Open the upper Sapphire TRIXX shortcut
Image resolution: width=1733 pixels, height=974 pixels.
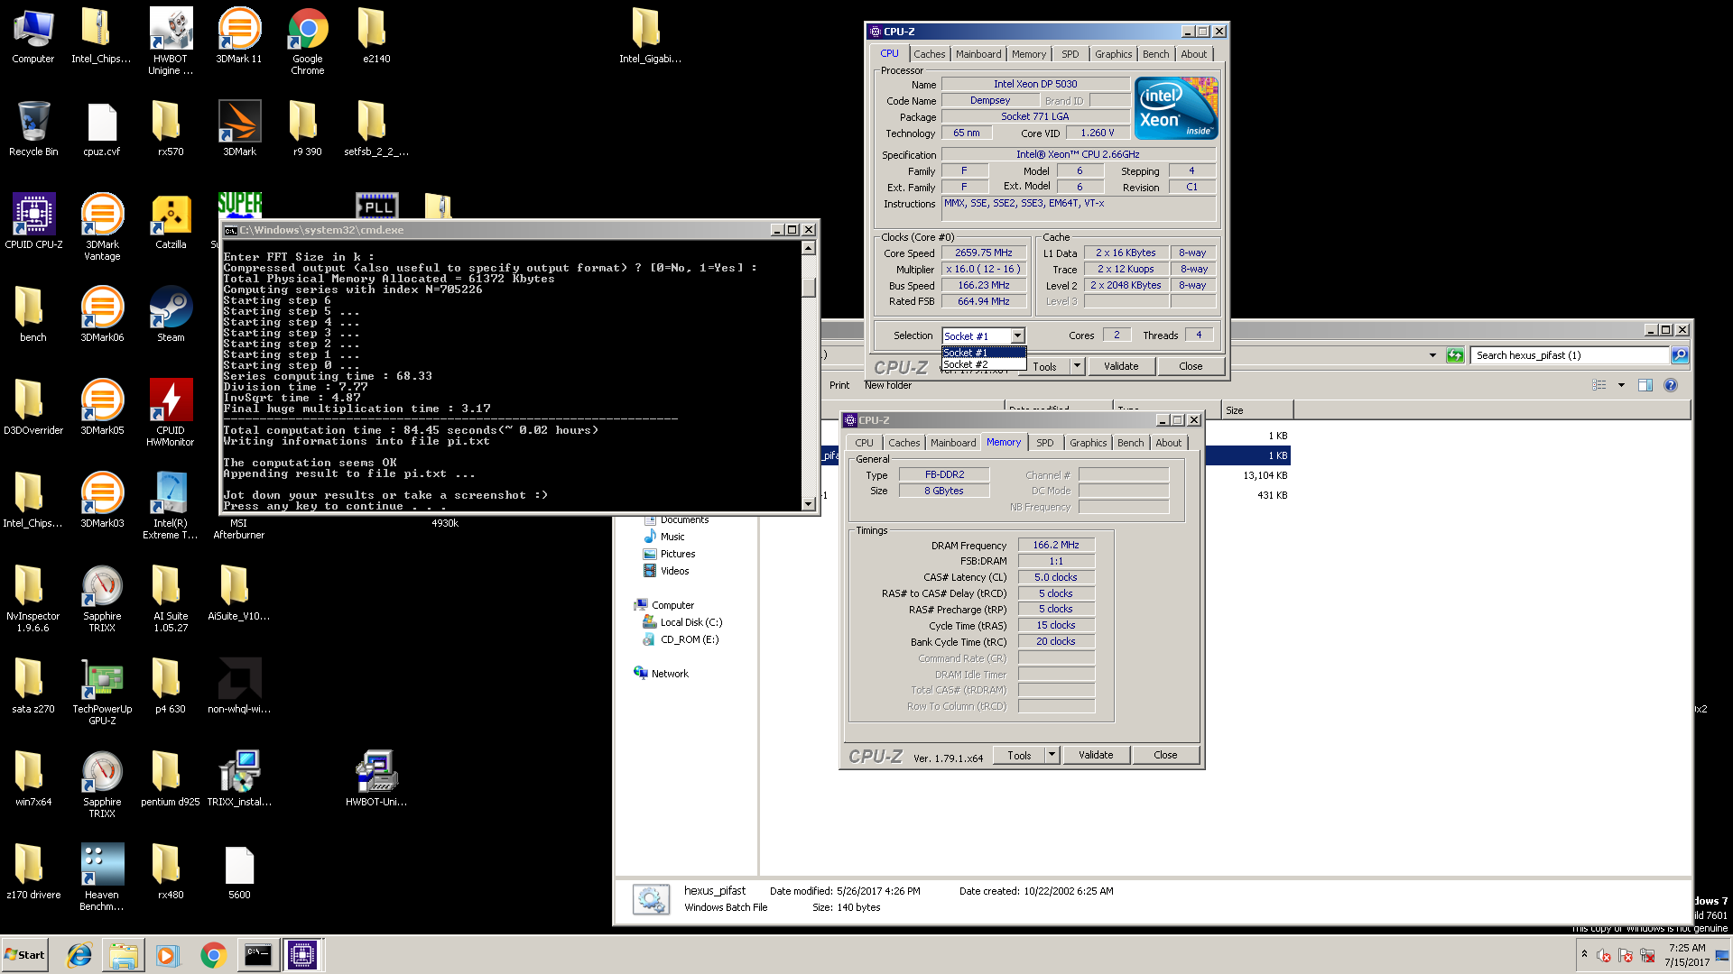coord(102,597)
